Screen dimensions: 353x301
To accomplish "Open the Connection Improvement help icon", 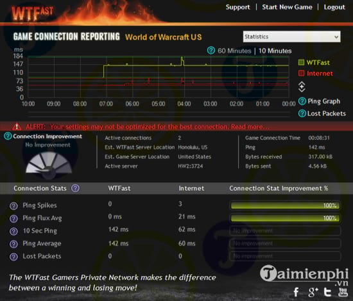I will pos(8,136).
